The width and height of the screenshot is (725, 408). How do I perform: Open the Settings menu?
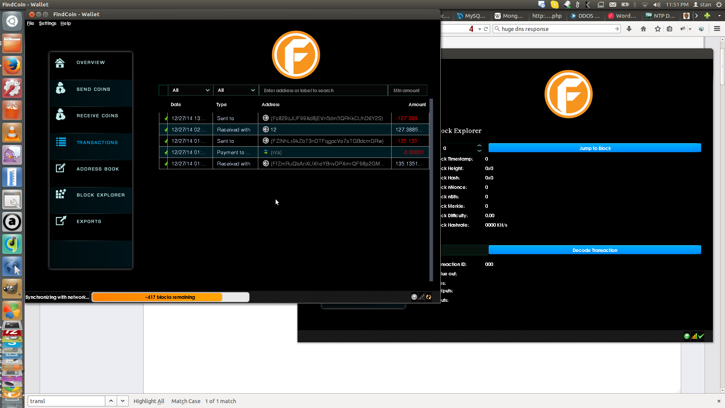[x=48, y=23]
